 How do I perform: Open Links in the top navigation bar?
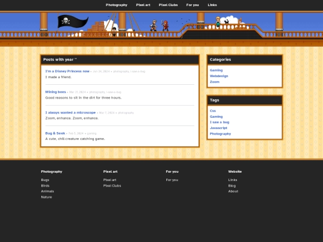(212, 5)
